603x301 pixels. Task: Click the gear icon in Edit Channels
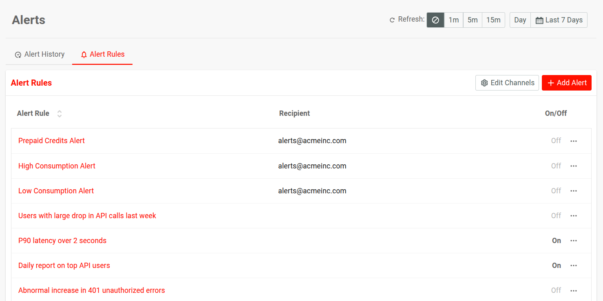(x=484, y=82)
